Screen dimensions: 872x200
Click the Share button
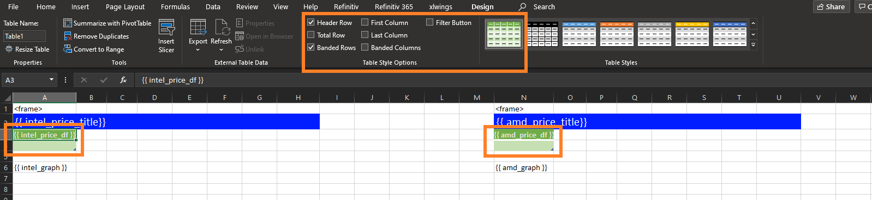[x=831, y=7]
